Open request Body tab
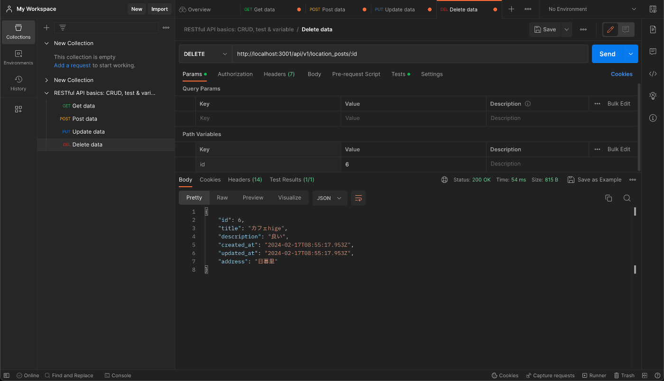 click(x=314, y=74)
